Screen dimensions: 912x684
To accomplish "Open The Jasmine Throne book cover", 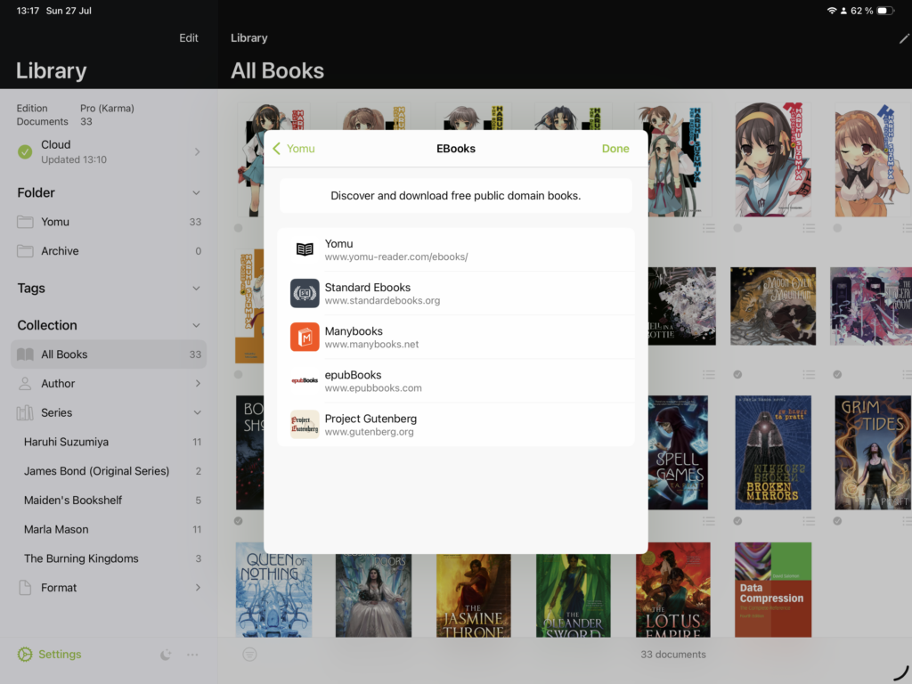I will (474, 596).
